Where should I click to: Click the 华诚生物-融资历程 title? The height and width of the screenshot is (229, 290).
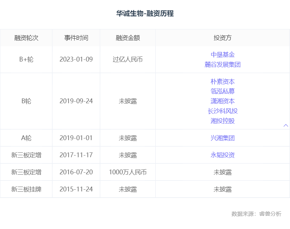click(145, 13)
